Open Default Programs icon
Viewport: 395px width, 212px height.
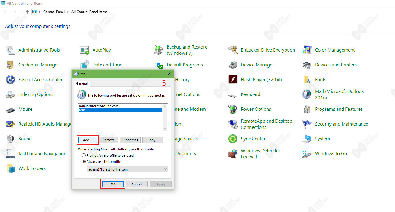159,65
